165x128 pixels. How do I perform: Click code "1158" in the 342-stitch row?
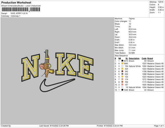coord(144,71)
